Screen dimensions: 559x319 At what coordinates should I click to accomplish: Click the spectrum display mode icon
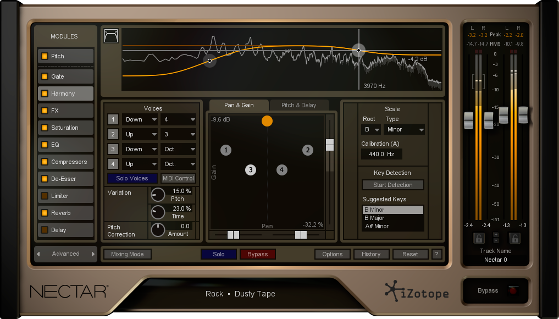(x=111, y=36)
